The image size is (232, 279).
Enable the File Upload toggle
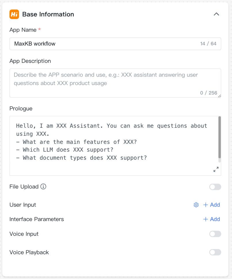point(215,187)
